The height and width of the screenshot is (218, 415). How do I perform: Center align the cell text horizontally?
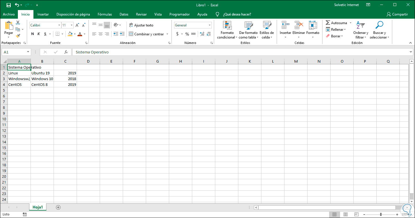point(101,34)
